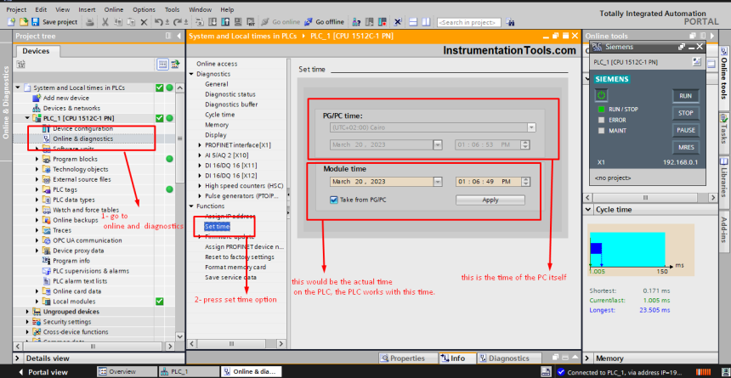Expand the Details view panel
The height and width of the screenshot is (378, 731).
[18, 358]
